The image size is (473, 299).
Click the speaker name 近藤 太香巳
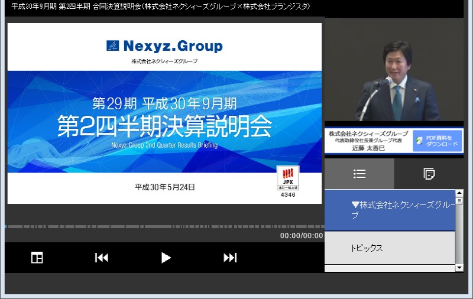click(x=368, y=148)
